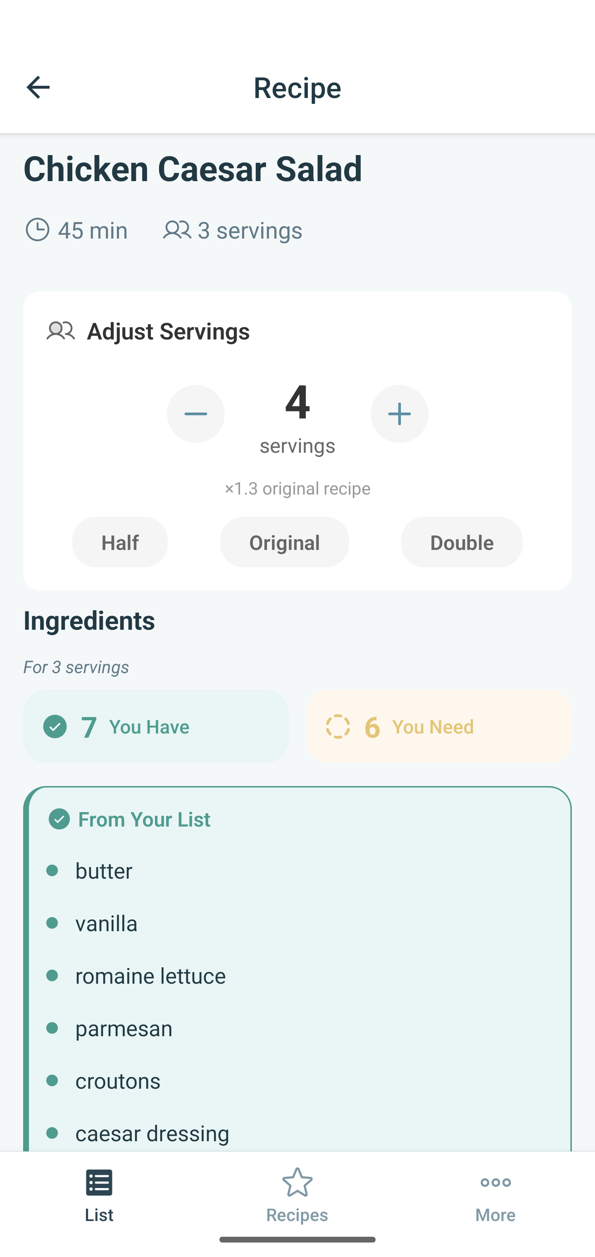This screenshot has height=1257, width=595.
Task: Halve the recipe servings
Action: click(x=119, y=542)
